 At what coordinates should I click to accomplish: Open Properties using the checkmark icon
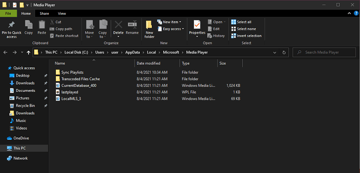[x=197, y=24]
